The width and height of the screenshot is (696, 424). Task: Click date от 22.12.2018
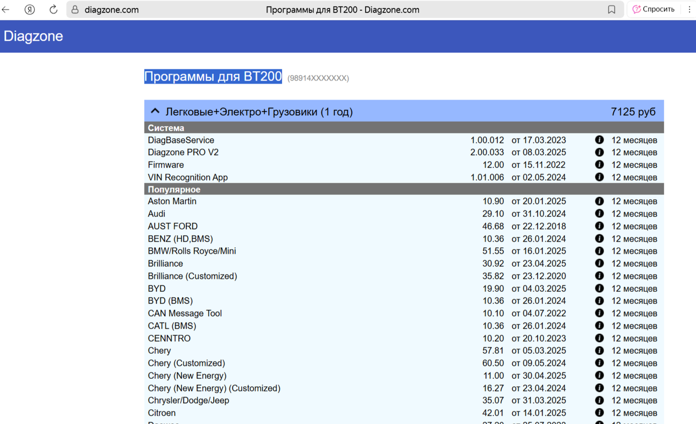(539, 226)
